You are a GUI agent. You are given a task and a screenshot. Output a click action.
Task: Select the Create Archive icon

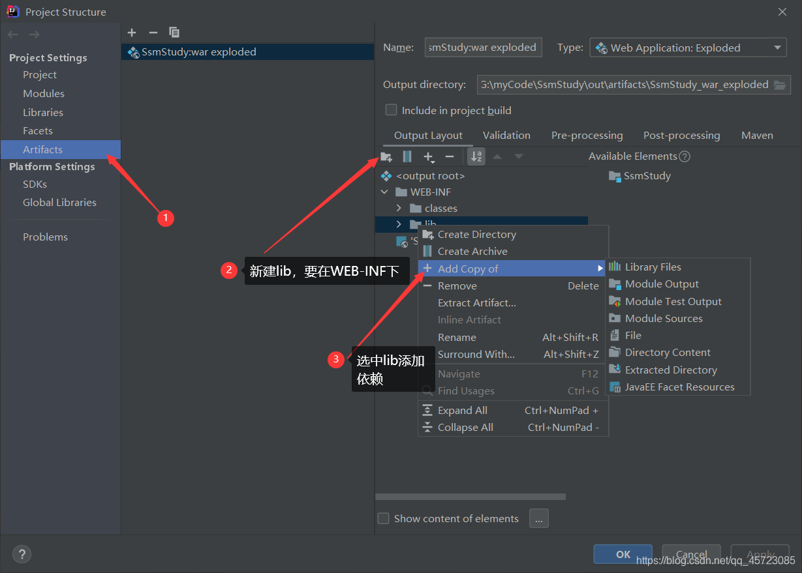pyautogui.click(x=406, y=156)
